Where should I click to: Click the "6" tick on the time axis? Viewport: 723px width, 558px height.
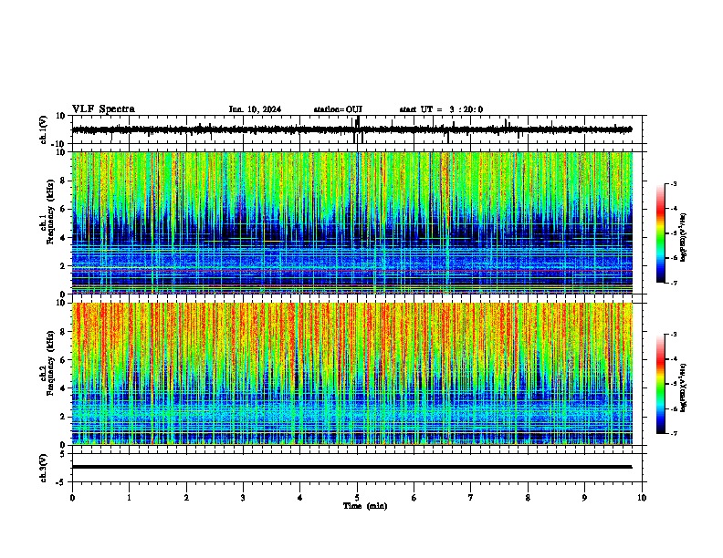click(x=414, y=498)
